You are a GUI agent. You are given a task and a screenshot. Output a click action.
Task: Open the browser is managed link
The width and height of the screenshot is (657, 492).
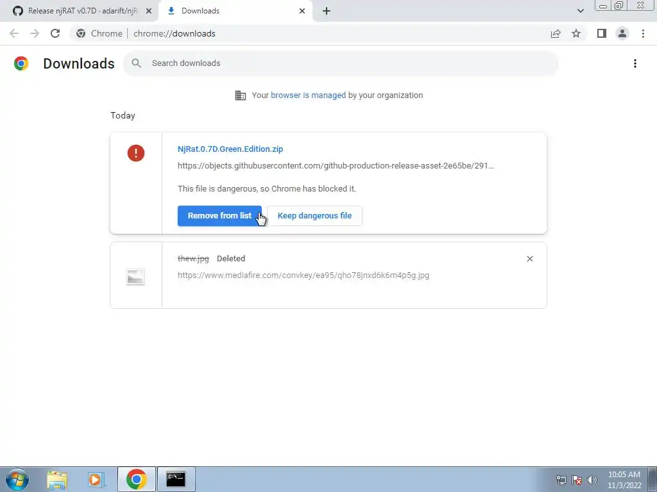[308, 95]
